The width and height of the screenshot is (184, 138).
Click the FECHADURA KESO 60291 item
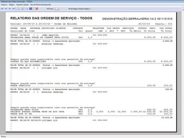[25, 110]
